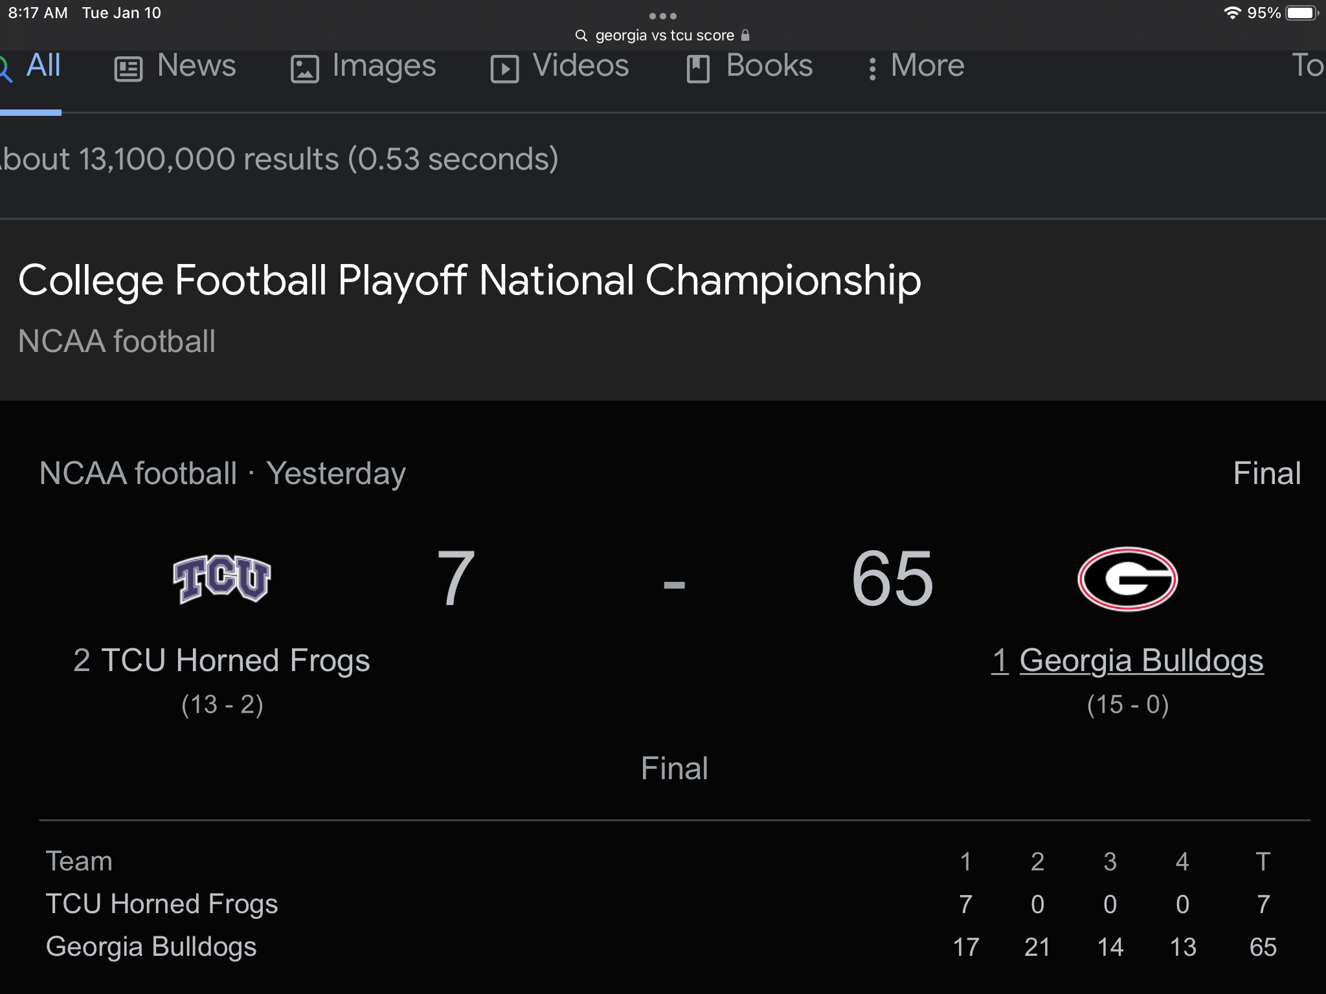Click the Videos tab play icon
1326x994 pixels.
pos(504,69)
